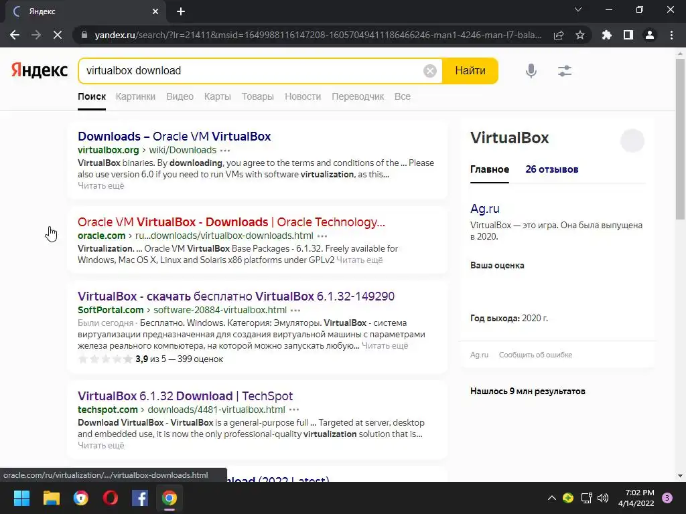Switch to Видео tab

click(x=180, y=96)
